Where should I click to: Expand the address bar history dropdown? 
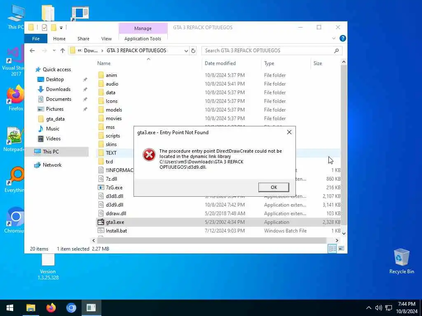[x=186, y=51]
